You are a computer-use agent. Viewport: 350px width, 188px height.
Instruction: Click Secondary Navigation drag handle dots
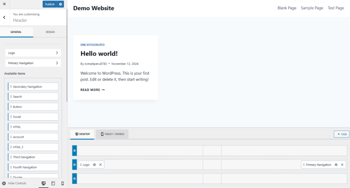point(11,86)
